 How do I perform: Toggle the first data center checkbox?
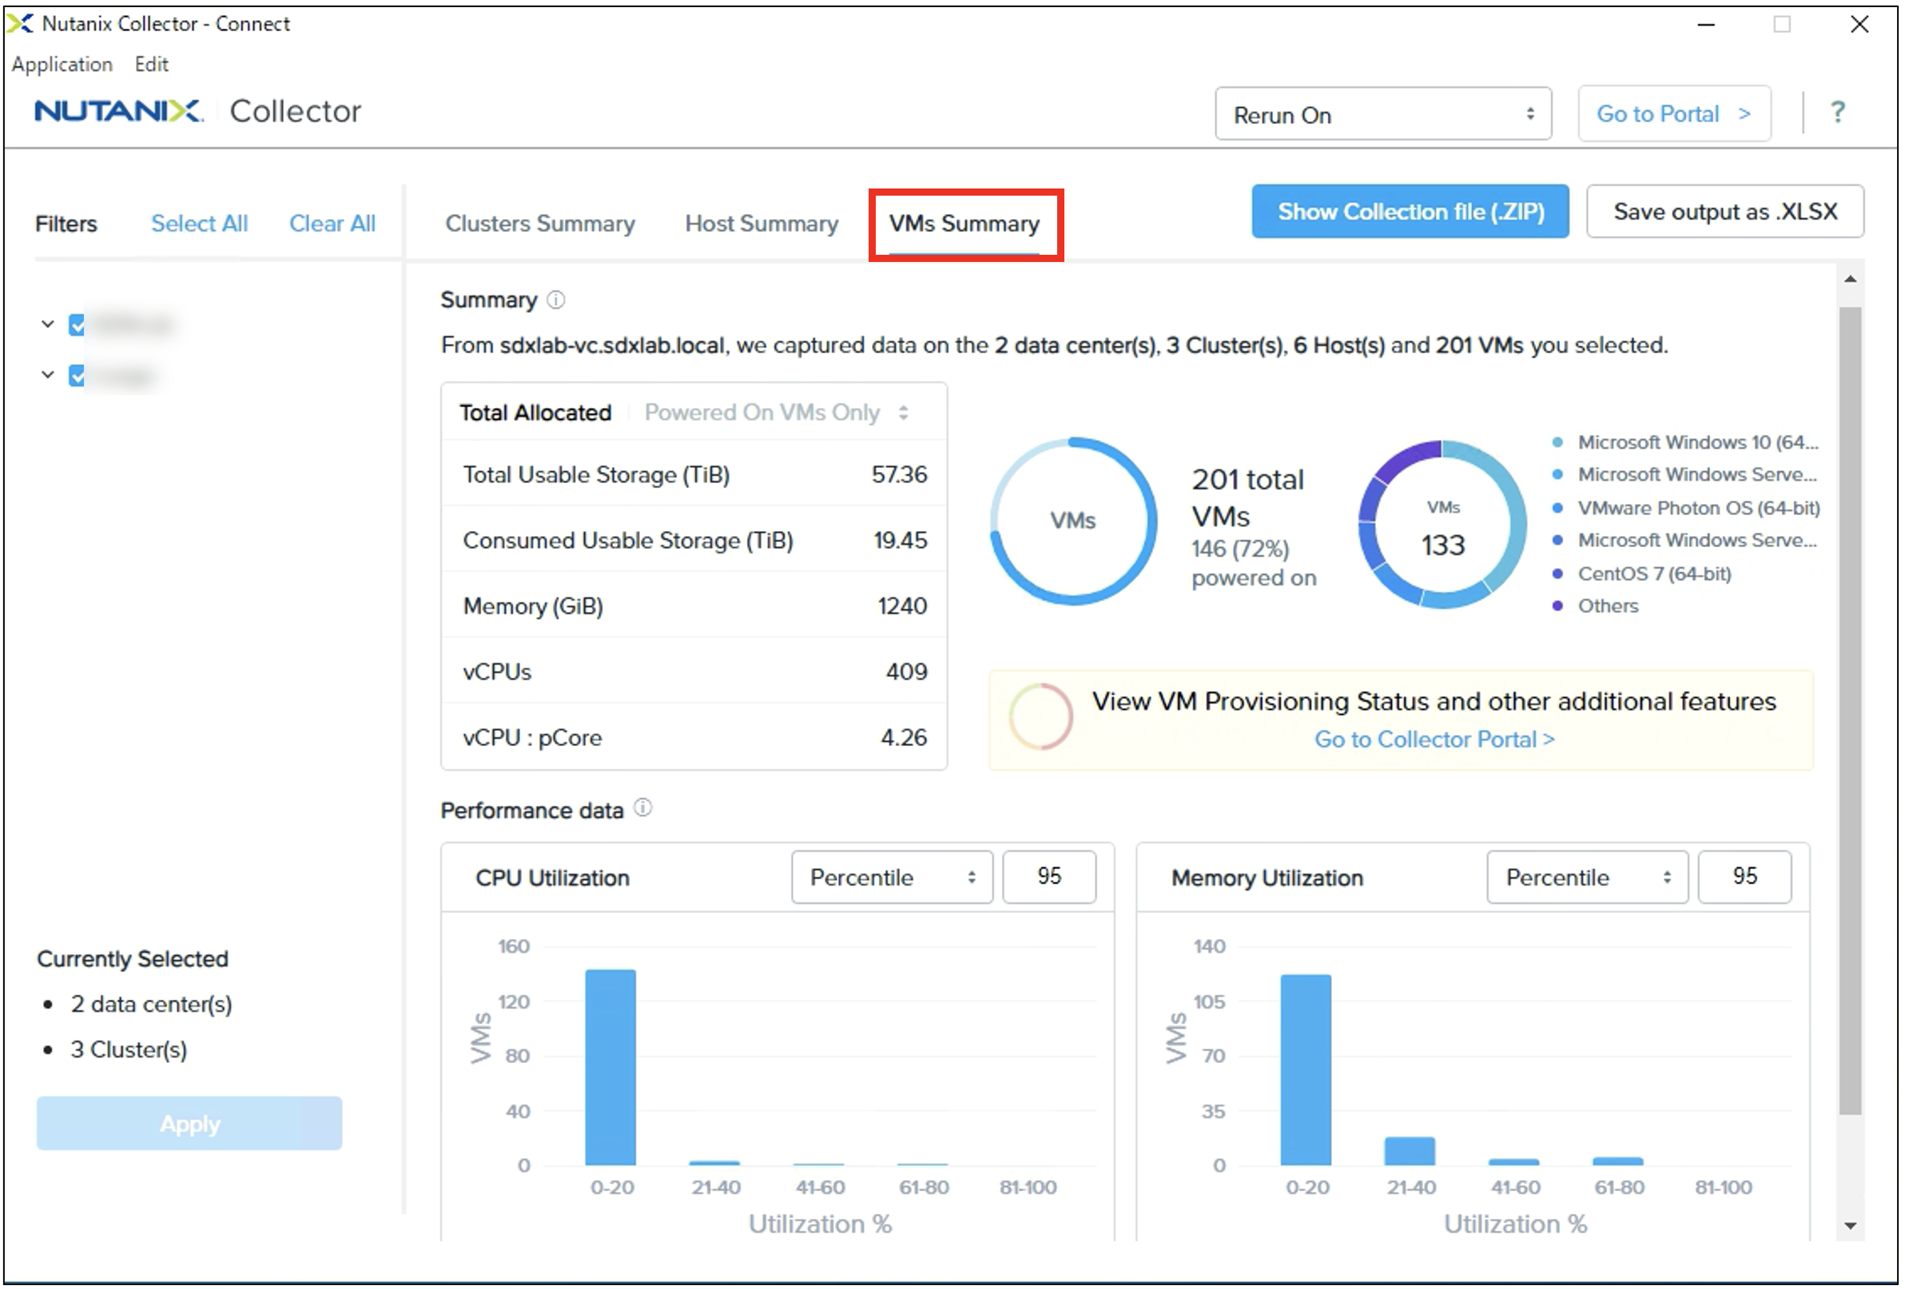[77, 325]
